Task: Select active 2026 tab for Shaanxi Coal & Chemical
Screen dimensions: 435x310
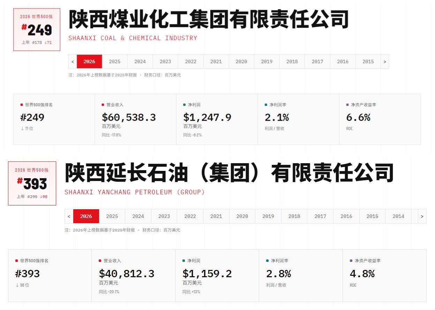Action: 89,61
